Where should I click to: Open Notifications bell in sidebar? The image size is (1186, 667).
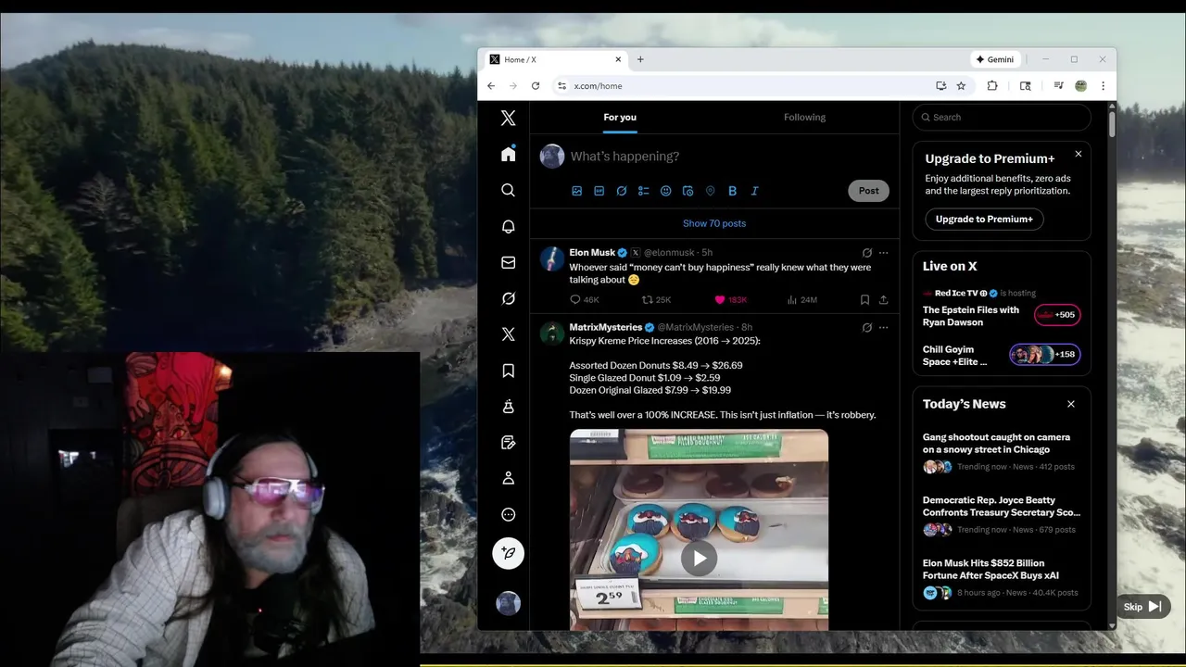pyautogui.click(x=508, y=226)
